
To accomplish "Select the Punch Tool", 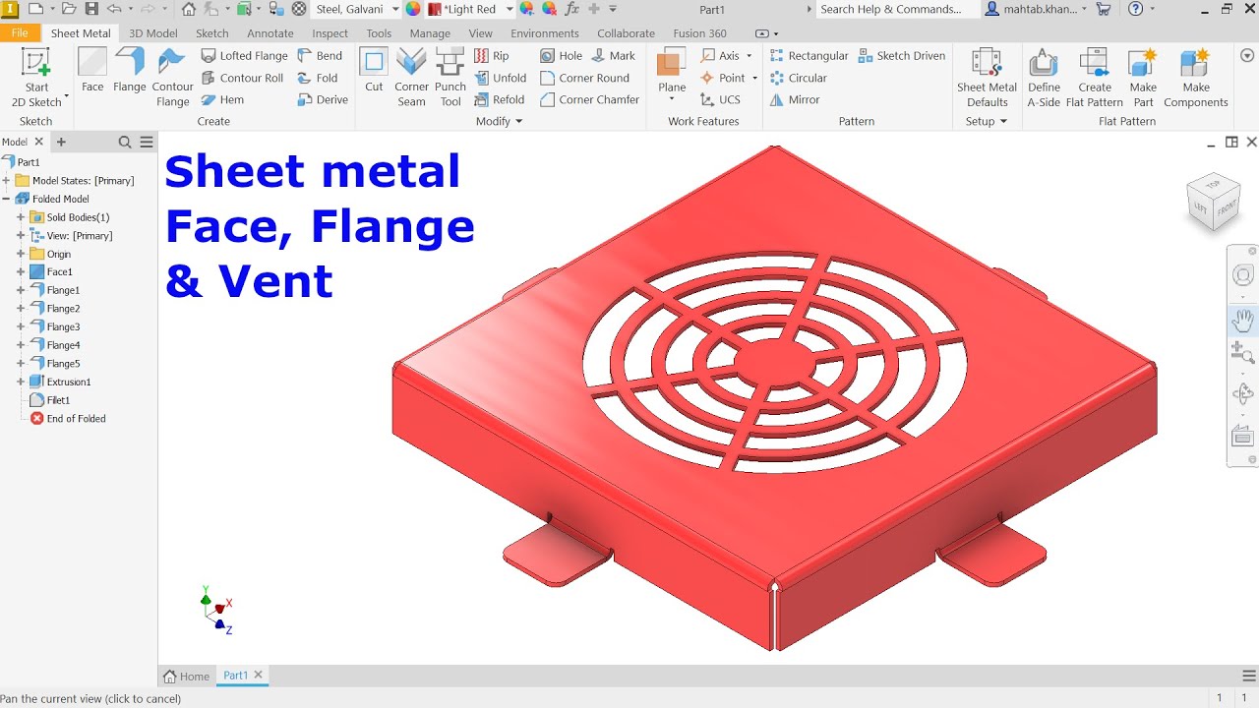I will pos(450,78).
